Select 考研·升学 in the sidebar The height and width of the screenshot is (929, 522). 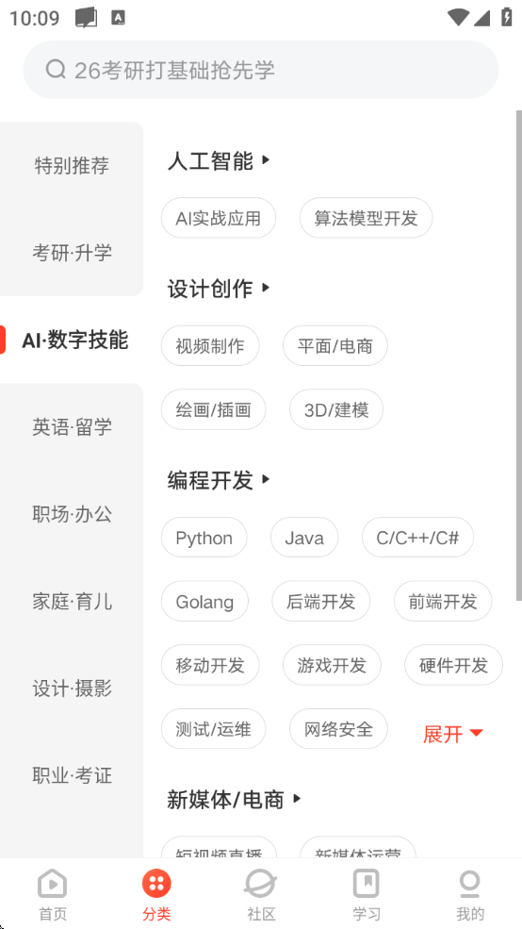tap(72, 253)
